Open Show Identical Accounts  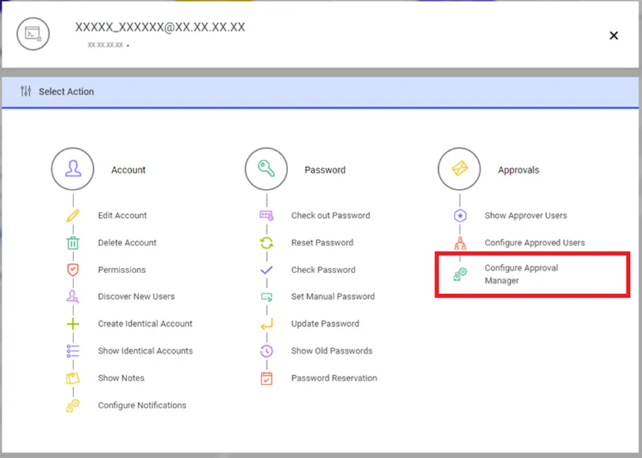pyautogui.click(x=145, y=351)
